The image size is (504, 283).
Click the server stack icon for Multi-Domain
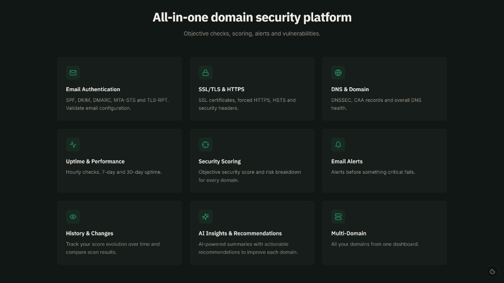click(338, 217)
